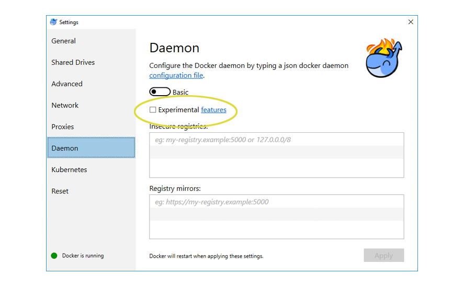
Task: Open the General settings tab
Action: click(x=91, y=41)
